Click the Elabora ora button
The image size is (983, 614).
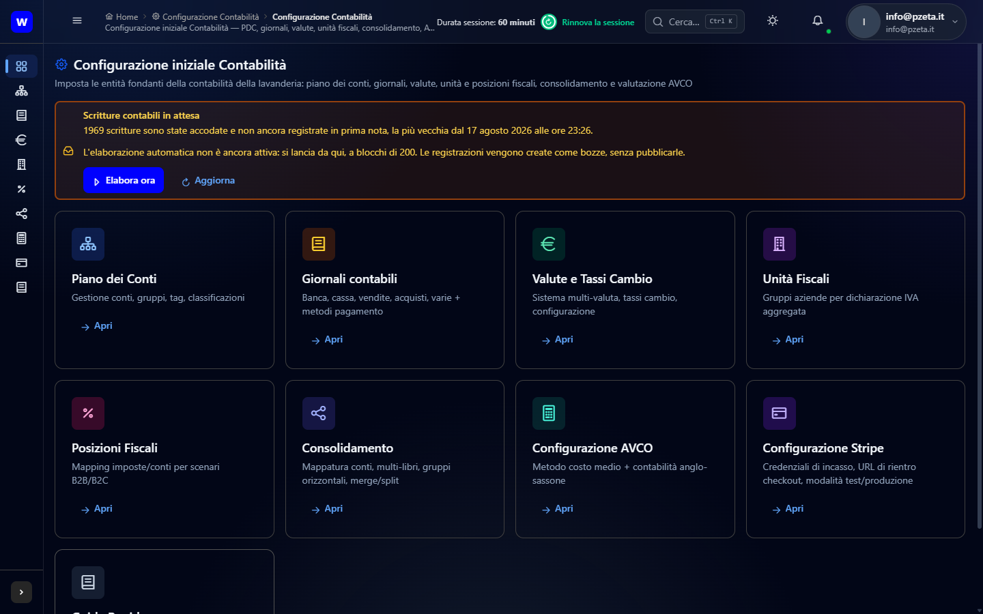pos(124,181)
